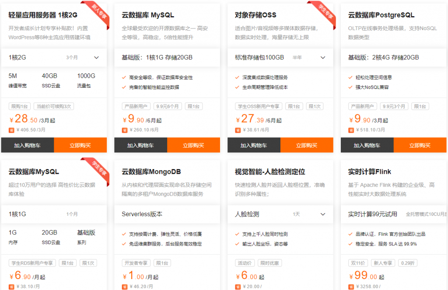This screenshot has height=290, width=448.
Task: Expand the 人脸检测 1天 dropdown
Action: 280,214
